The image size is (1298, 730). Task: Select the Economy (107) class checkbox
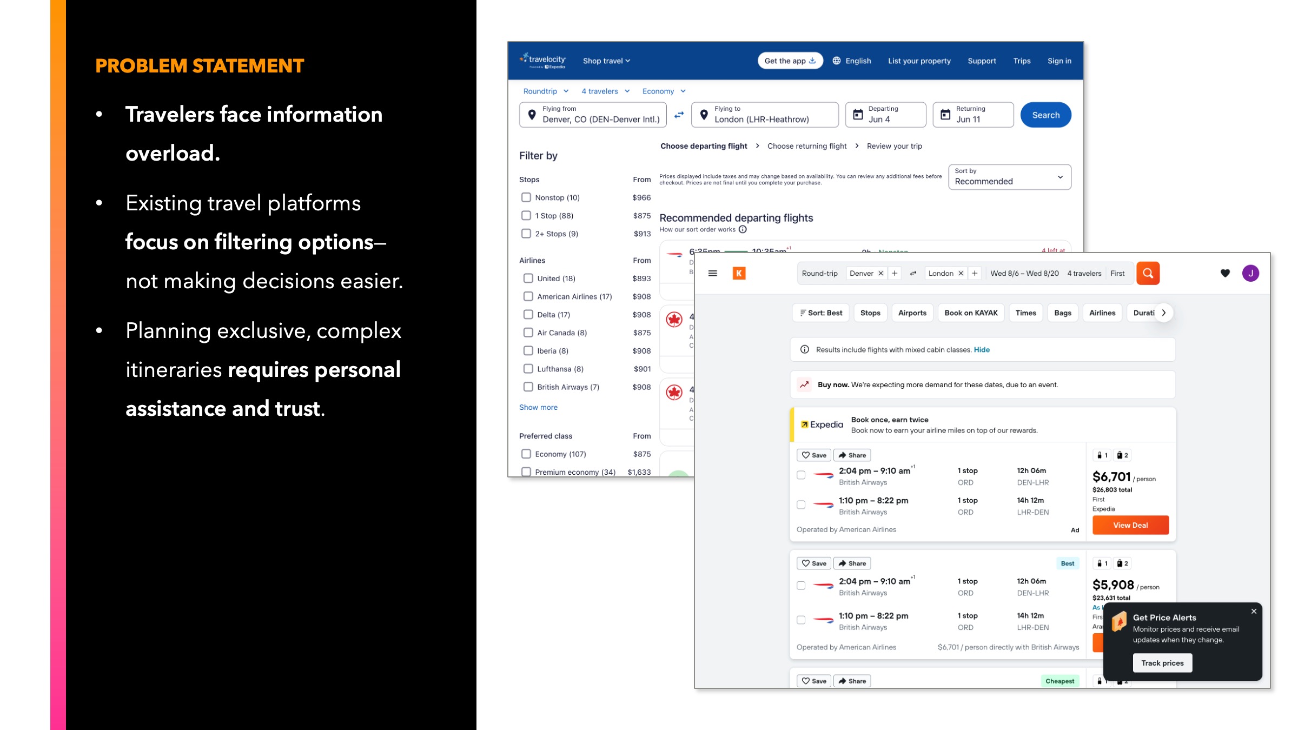point(526,454)
